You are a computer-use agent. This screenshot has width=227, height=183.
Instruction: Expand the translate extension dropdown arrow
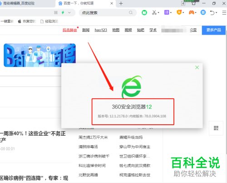(x=171, y=13)
